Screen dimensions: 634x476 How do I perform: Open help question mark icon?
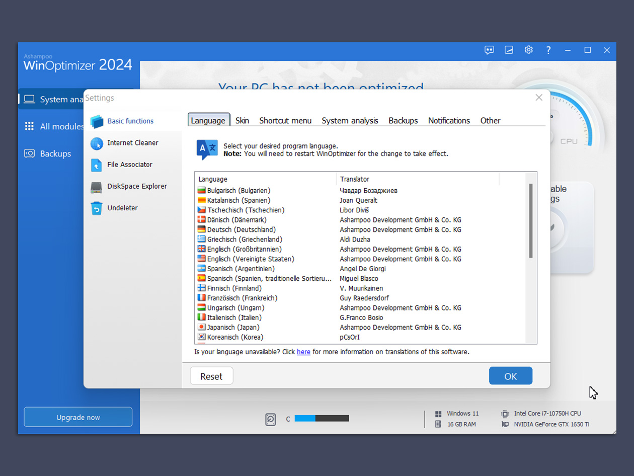pyautogui.click(x=548, y=50)
